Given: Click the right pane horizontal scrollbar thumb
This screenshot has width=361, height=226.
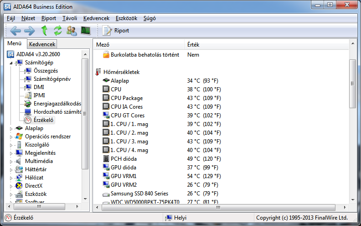Looking at the screenshot, I should coord(218,207).
